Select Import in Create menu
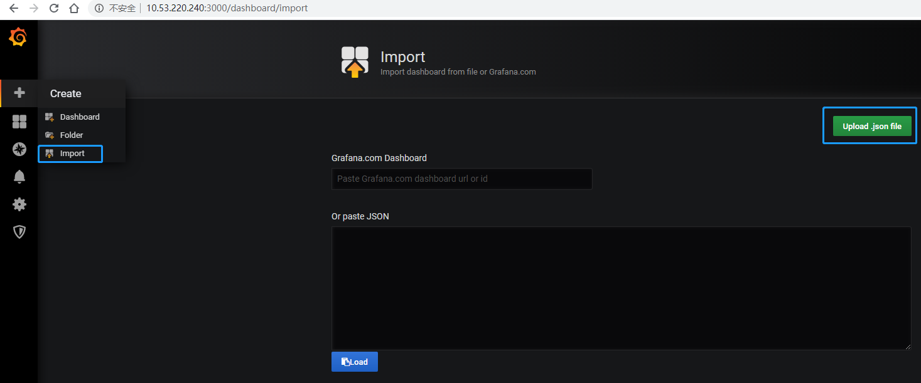Image resolution: width=921 pixels, height=383 pixels. [70, 154]
